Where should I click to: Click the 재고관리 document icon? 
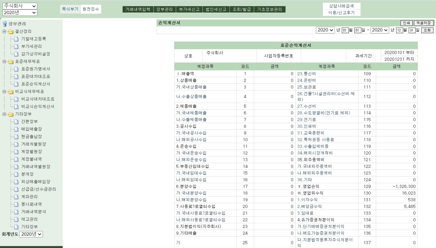16,219
